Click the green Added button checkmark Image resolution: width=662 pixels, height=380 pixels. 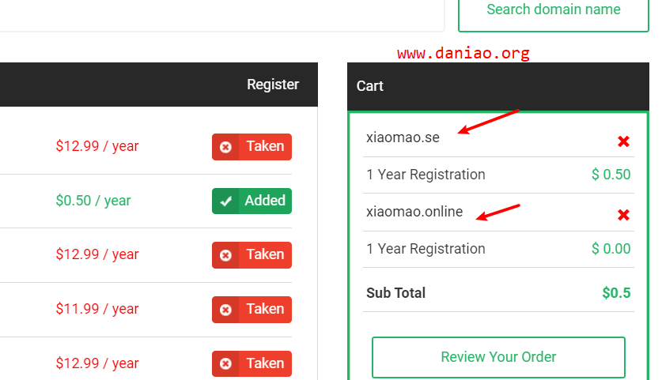(x=226, y=201)
